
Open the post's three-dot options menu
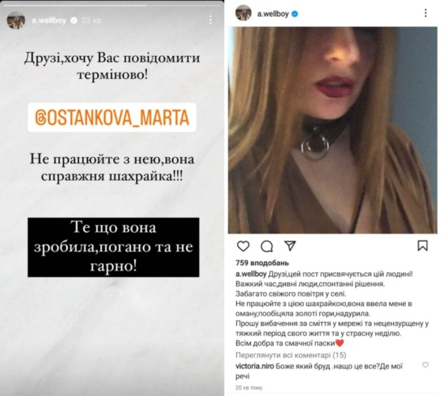pyautogui.click(x=426, y=13)
